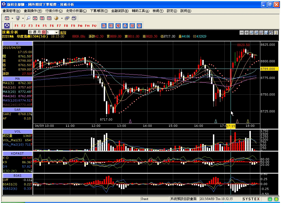This screenshot has height=203, width=281.
Task: Click the red X close-pane icon
Action: [x=35, y=18]
